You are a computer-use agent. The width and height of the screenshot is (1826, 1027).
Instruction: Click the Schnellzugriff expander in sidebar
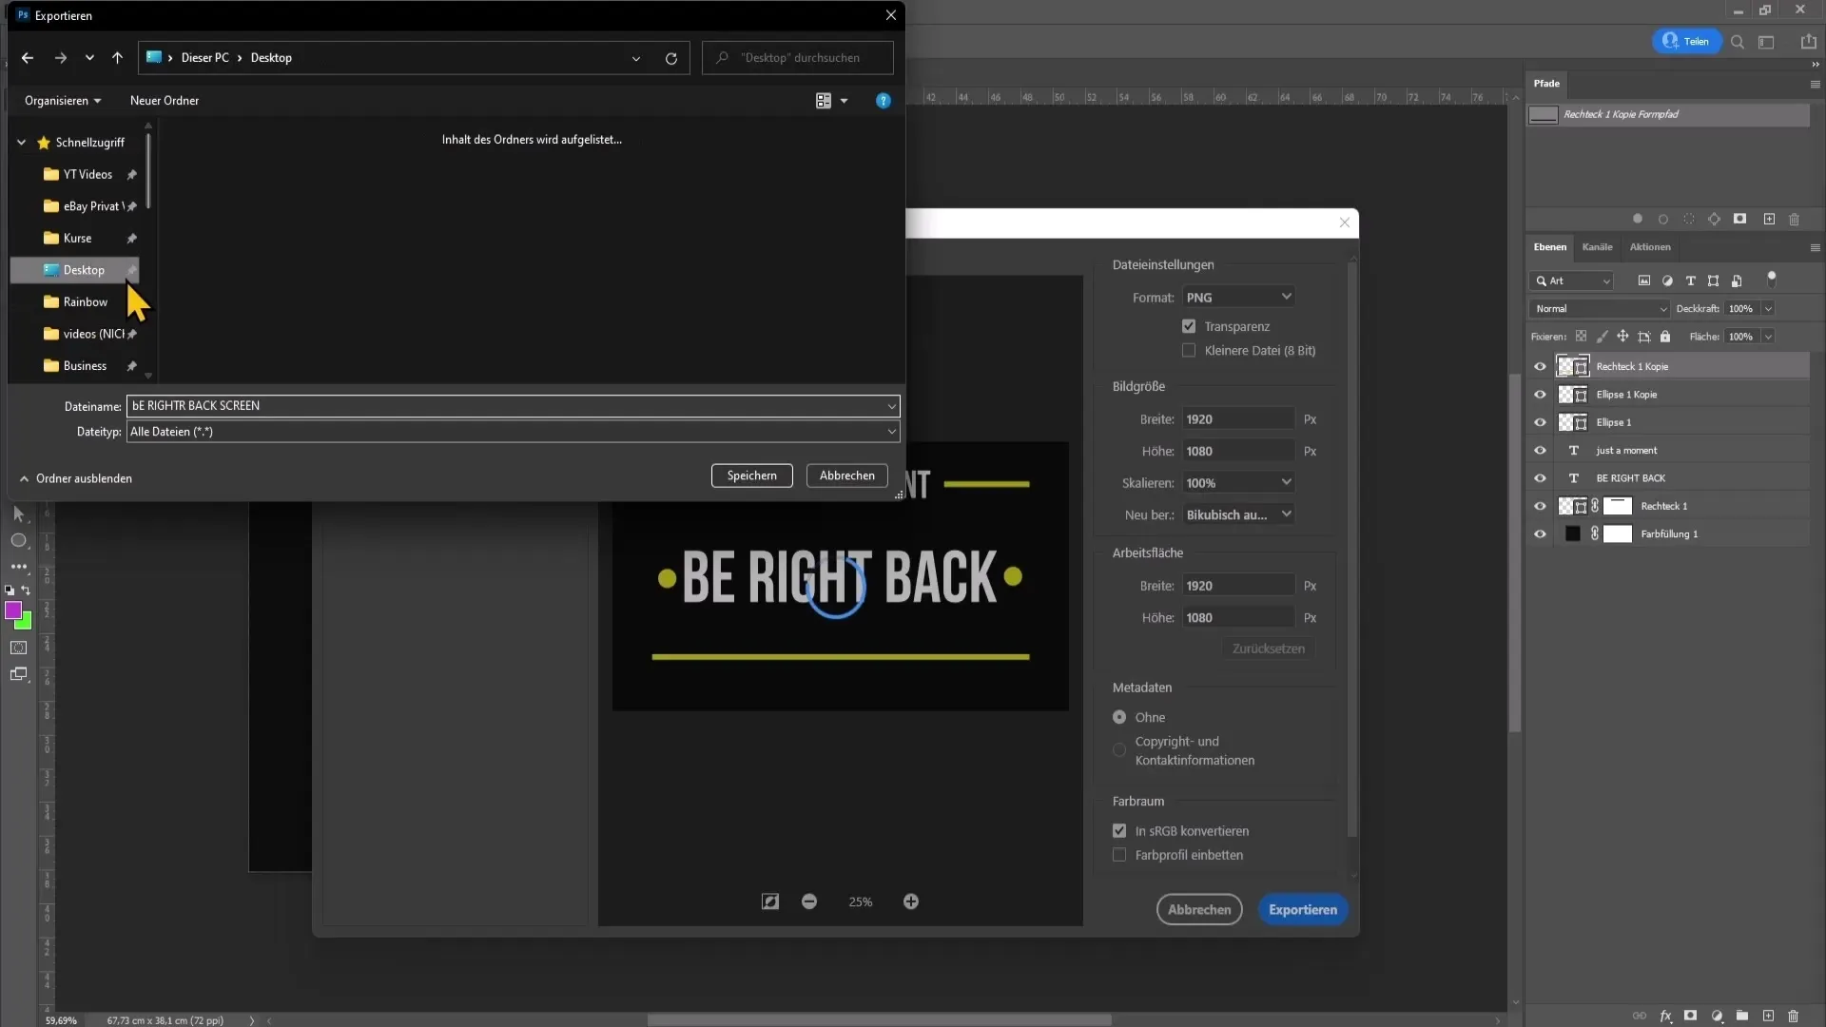pos(21,142)
